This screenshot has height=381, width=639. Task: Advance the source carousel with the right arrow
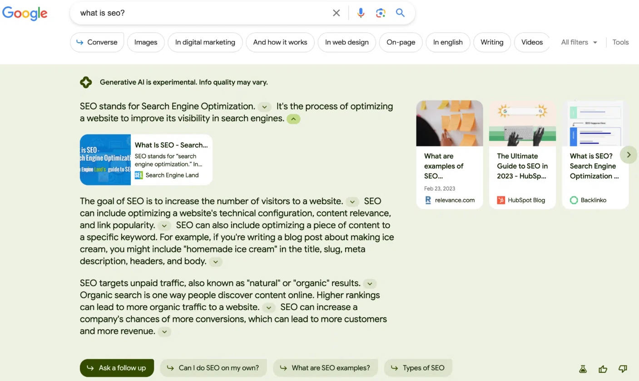[628, 155]
